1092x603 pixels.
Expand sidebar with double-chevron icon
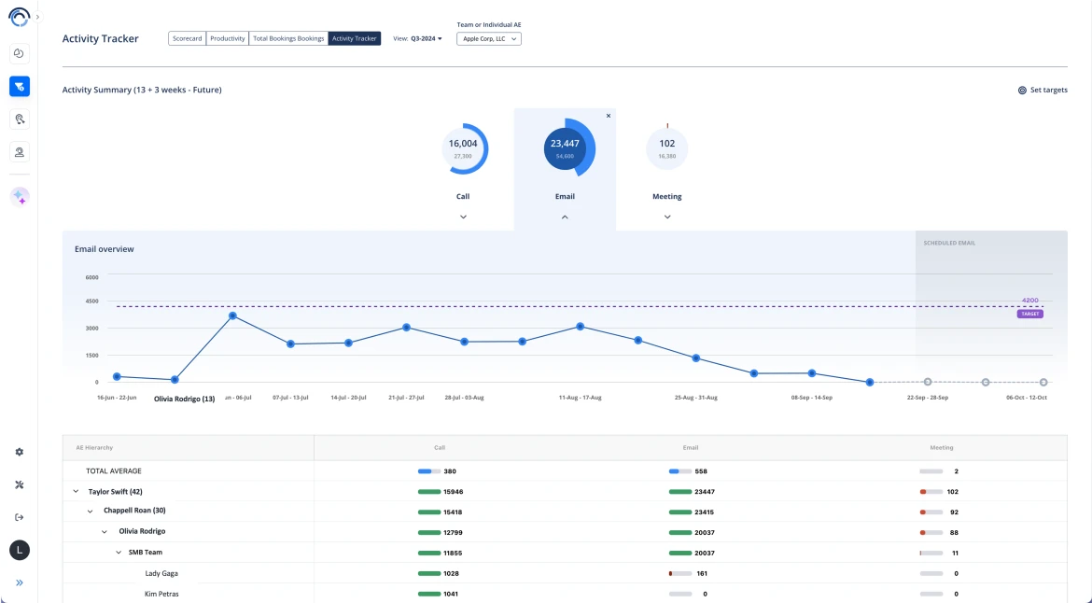(x=19, y=582)
